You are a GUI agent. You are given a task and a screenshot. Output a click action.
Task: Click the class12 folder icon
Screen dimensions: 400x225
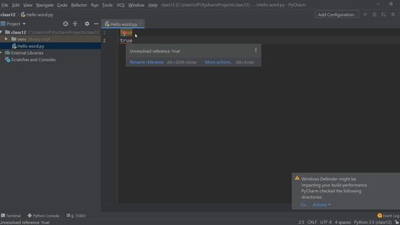(x=7, y=32)
